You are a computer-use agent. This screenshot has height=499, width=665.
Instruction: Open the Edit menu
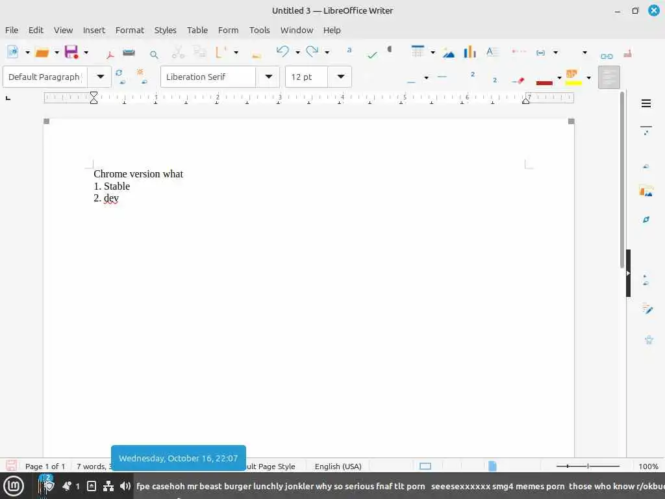pyautogui.click(x=36, y=30)
